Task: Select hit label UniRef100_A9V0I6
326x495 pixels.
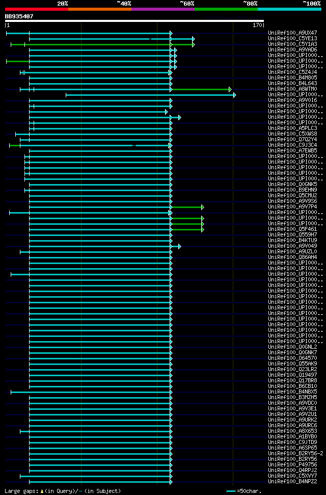Action: (292, 100)
